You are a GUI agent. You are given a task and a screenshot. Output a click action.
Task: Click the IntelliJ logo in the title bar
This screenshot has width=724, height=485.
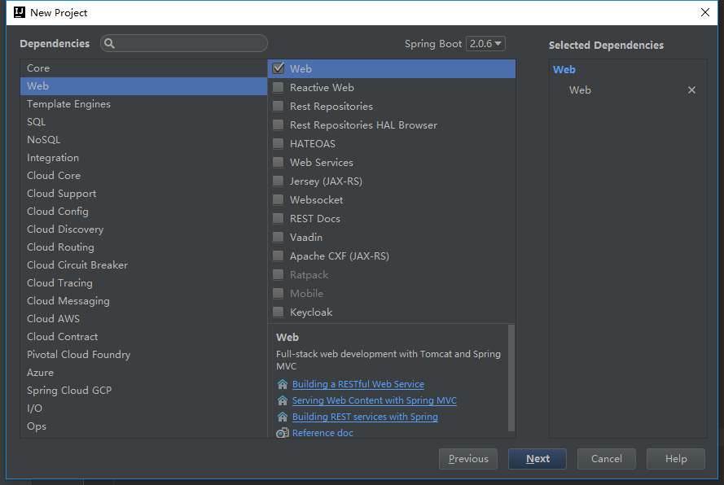[20, 12]
